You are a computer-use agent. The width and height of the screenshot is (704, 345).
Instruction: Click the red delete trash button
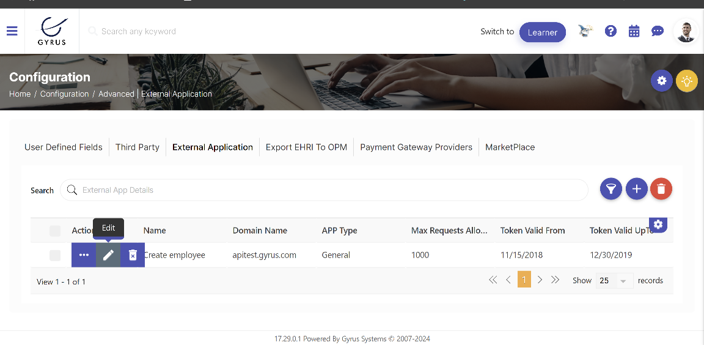661,190
